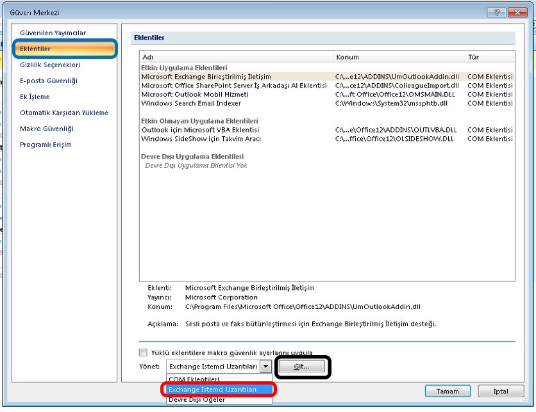The image size is (536, 412).
Task: Sort add-ins by Adı column header
Action: (237, 57)
